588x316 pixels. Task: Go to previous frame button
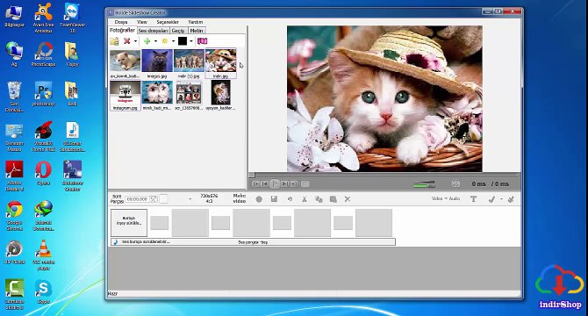[x=265, y=184]
